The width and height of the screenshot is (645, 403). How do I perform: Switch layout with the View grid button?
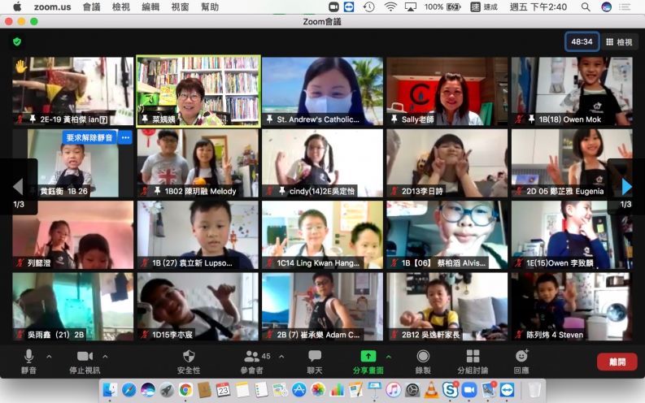(x=618, y=41)
